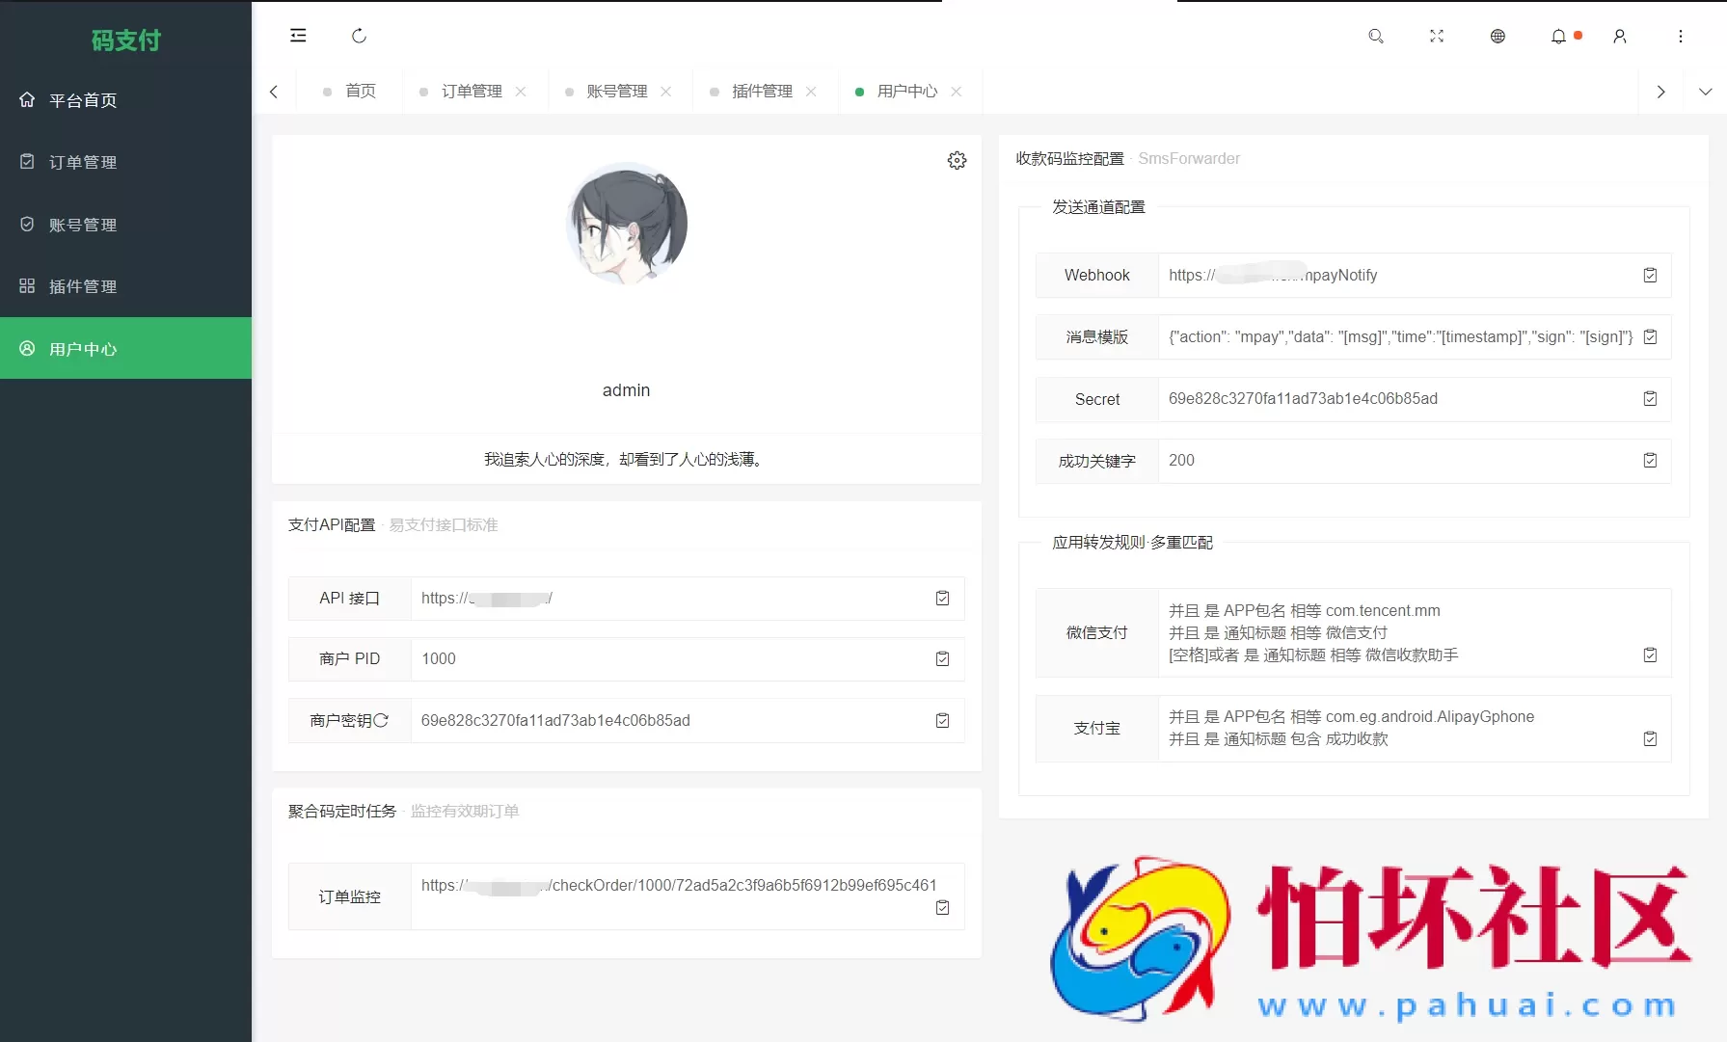
Task: Open the search function
Action: pos(1376,36)
